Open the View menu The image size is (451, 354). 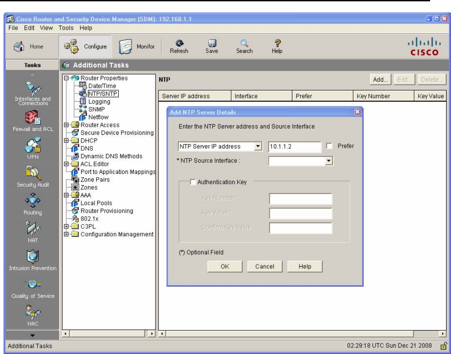pyautogui.click(x=46, y=28)
